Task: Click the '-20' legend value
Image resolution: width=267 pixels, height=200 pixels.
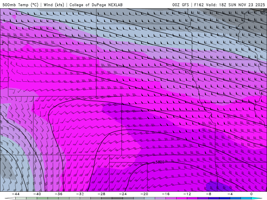Action: pyautogui.click(x=145, y=194)
